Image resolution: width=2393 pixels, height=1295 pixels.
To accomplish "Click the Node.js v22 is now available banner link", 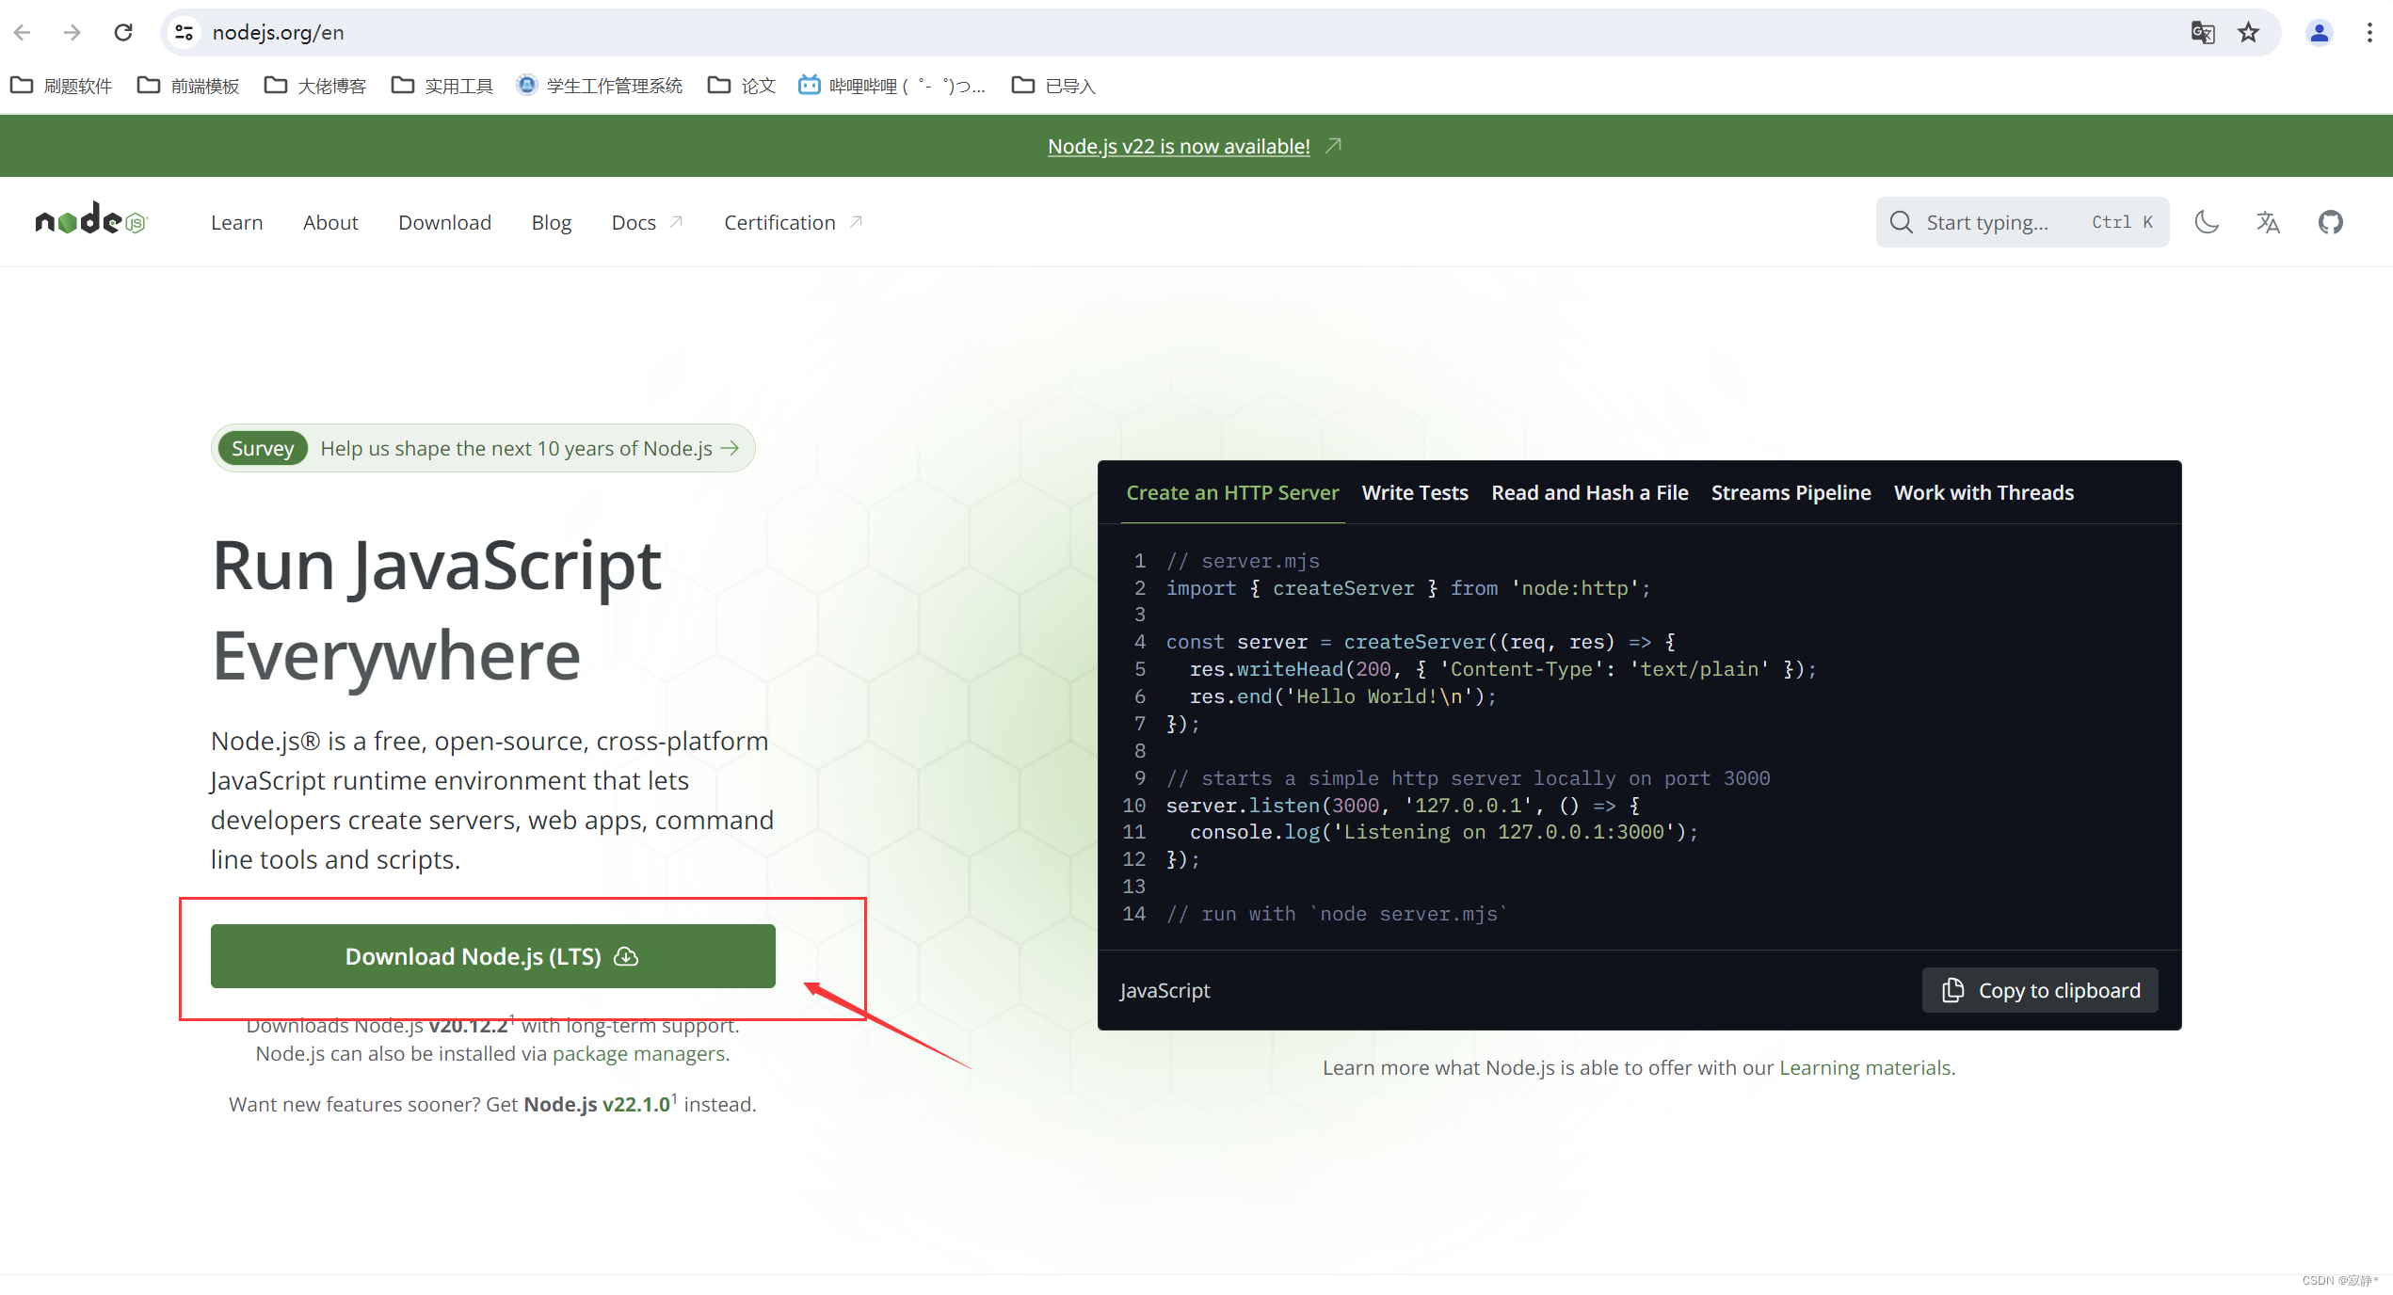I will pos(1179,146).
